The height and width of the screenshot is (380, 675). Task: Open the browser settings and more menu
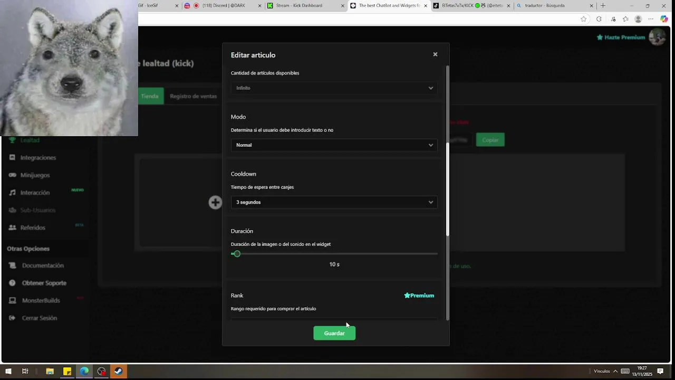pos(652,19)
